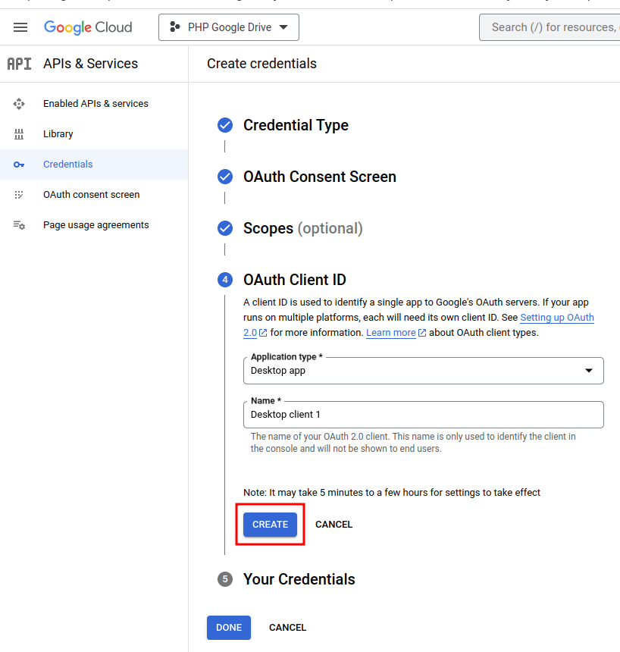Expand the OAuth Consent Screen step
The width and height of the screenshot is (620, 652).
tap(319, 177)
